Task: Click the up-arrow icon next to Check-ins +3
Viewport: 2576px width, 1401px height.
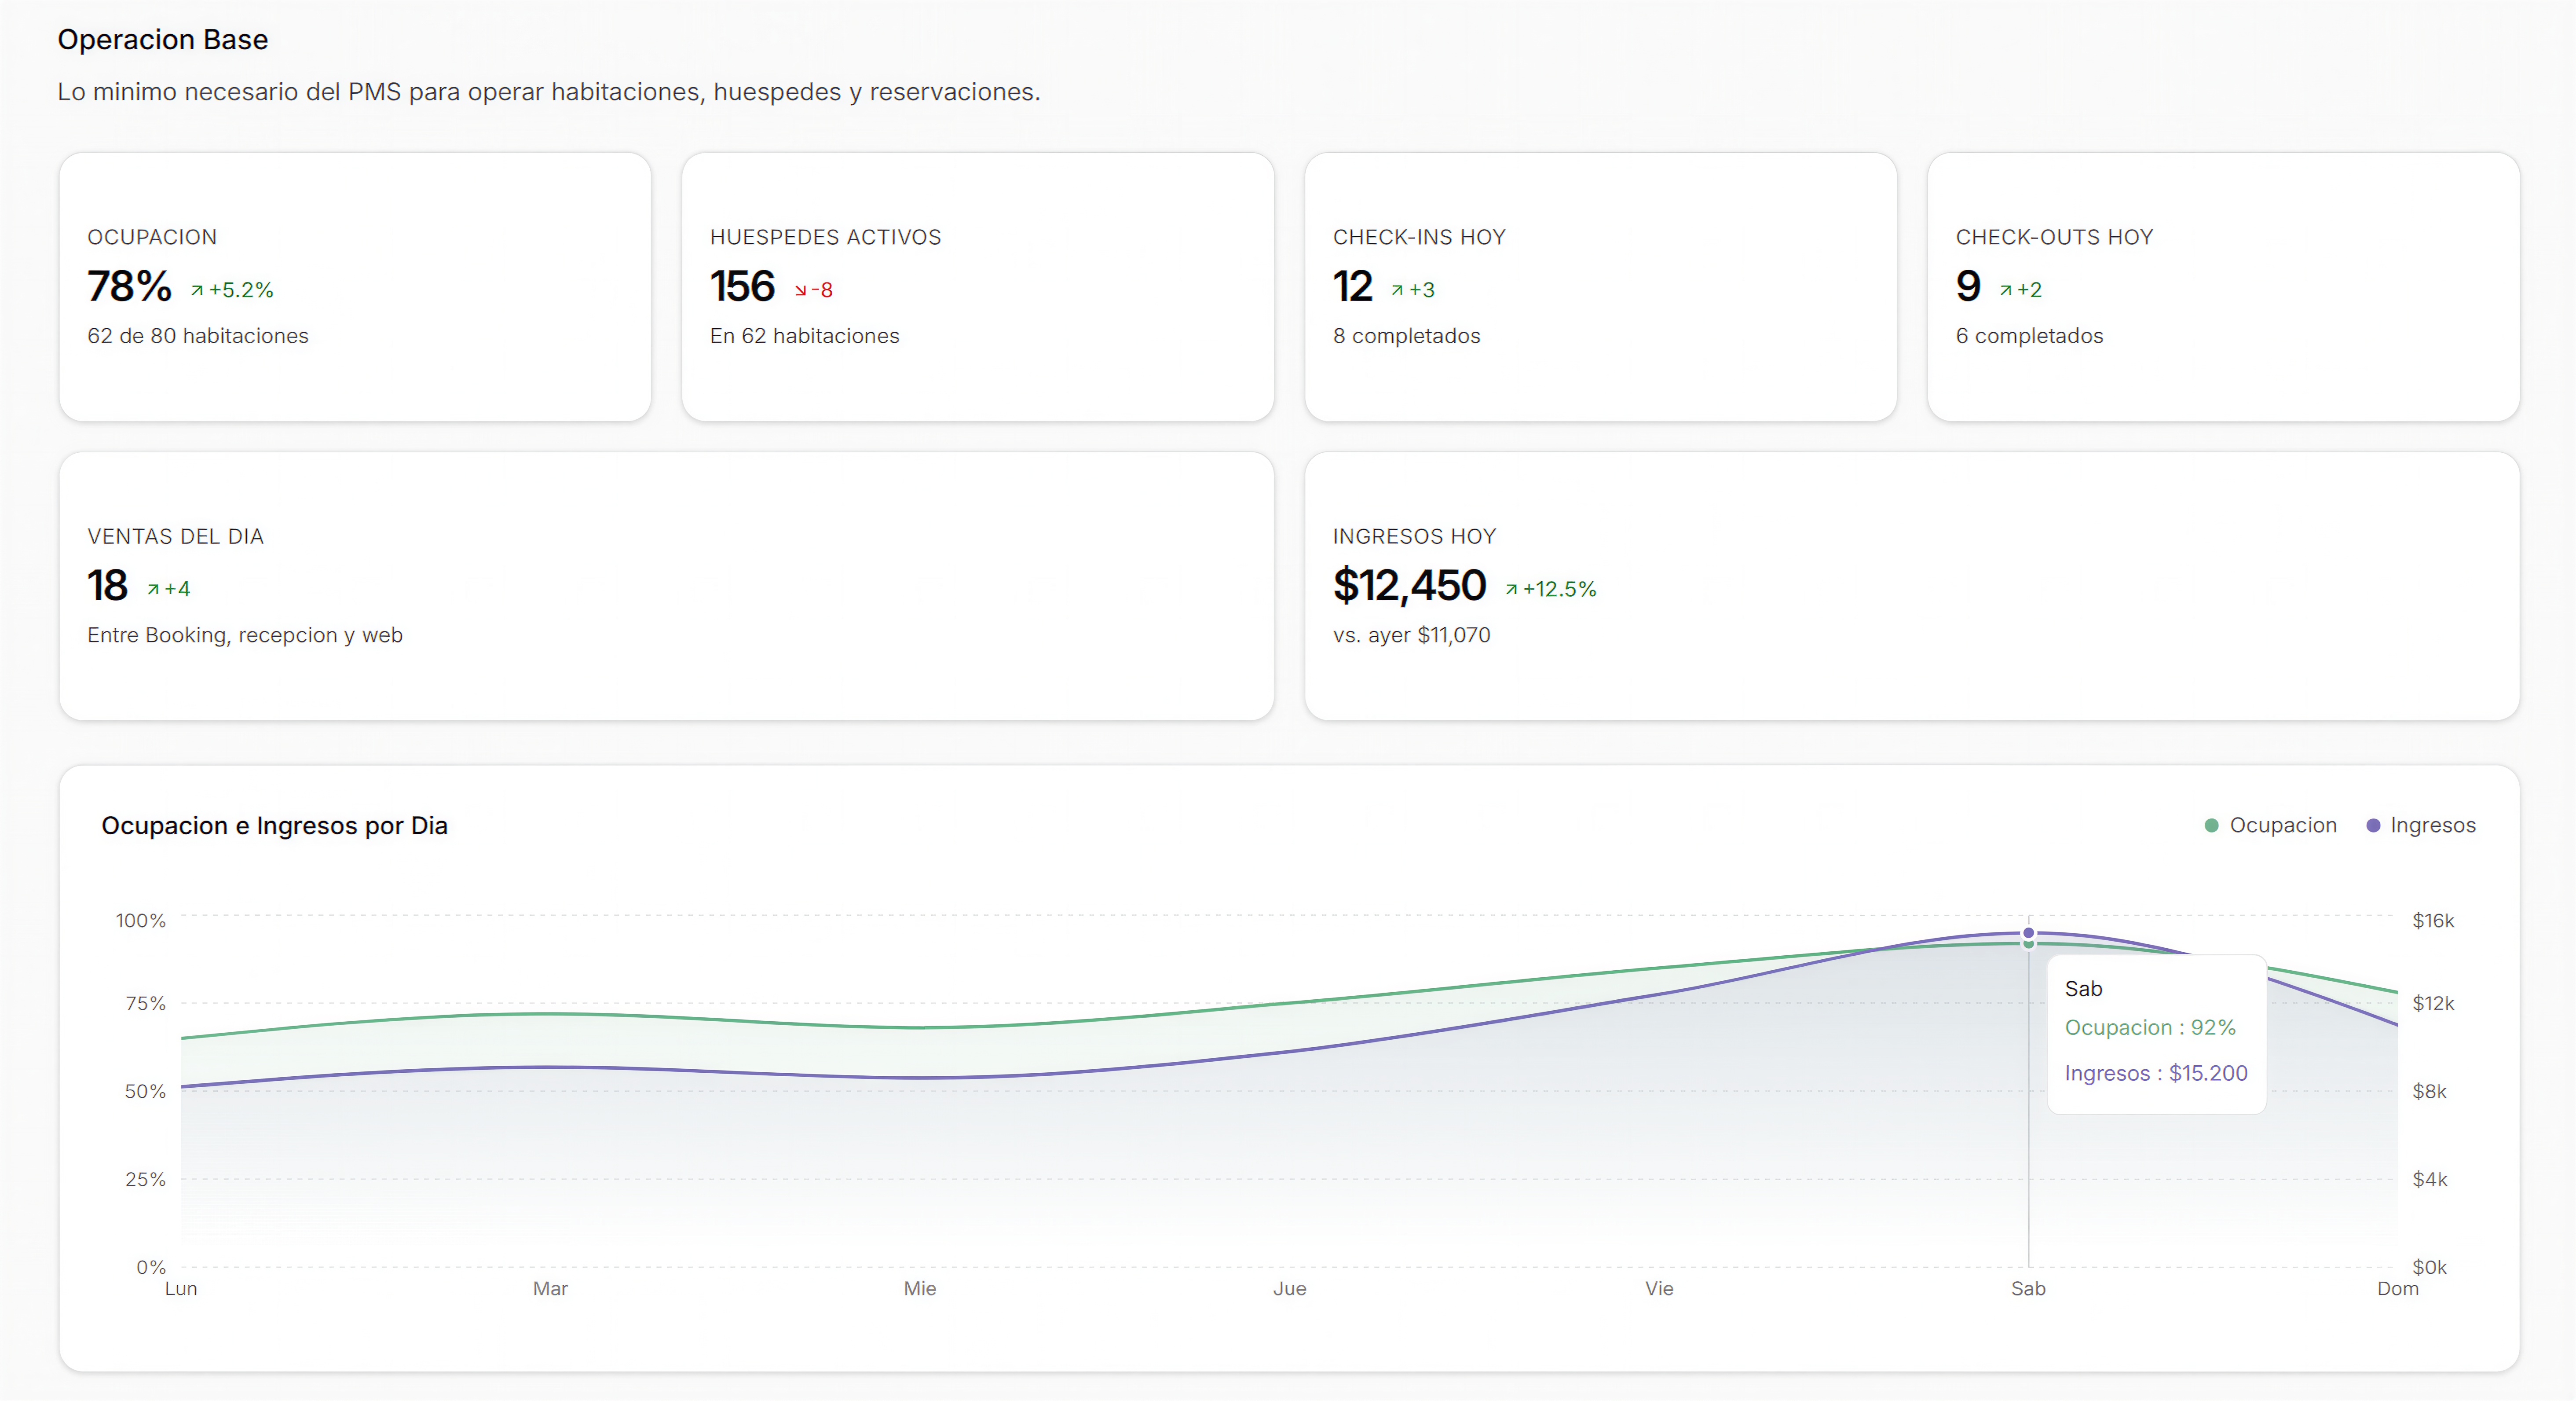Action: (1397, 291)
